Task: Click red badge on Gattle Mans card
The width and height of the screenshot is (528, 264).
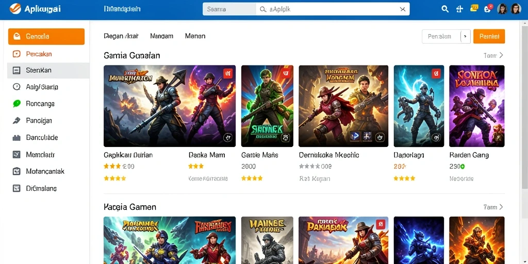Action: [286, 73]
